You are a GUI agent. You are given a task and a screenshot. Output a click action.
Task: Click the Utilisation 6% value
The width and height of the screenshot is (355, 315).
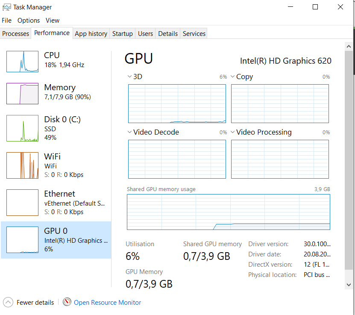[x=133, y=256]
